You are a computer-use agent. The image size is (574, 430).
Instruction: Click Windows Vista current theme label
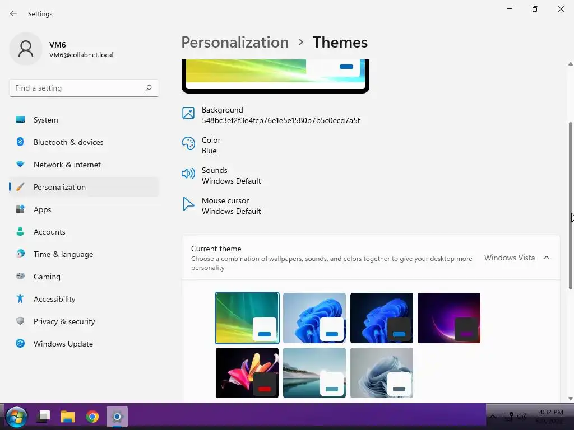click(x=509, y=258)
